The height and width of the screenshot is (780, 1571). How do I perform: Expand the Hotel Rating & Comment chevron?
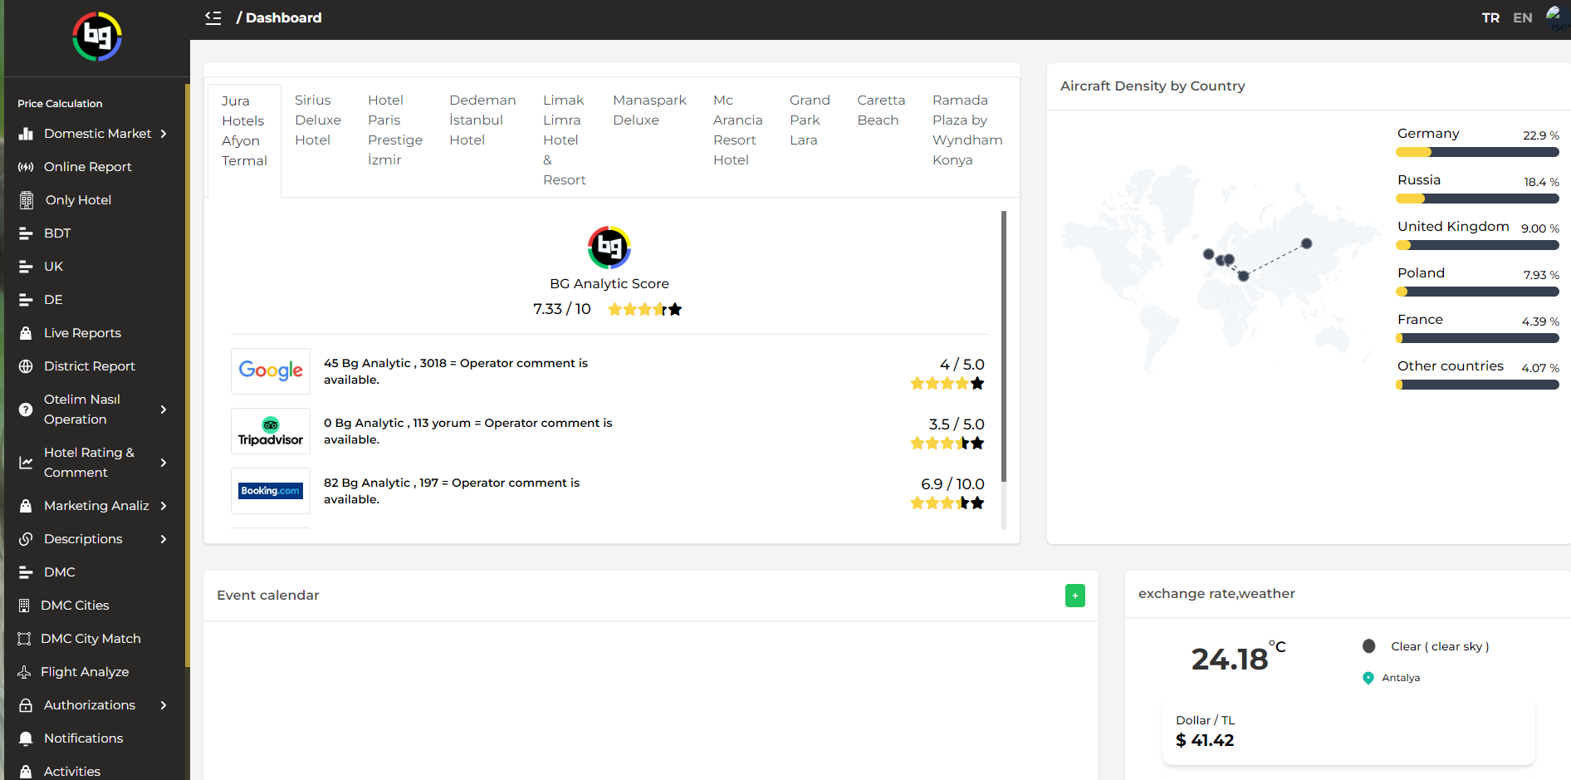point(164,463)
